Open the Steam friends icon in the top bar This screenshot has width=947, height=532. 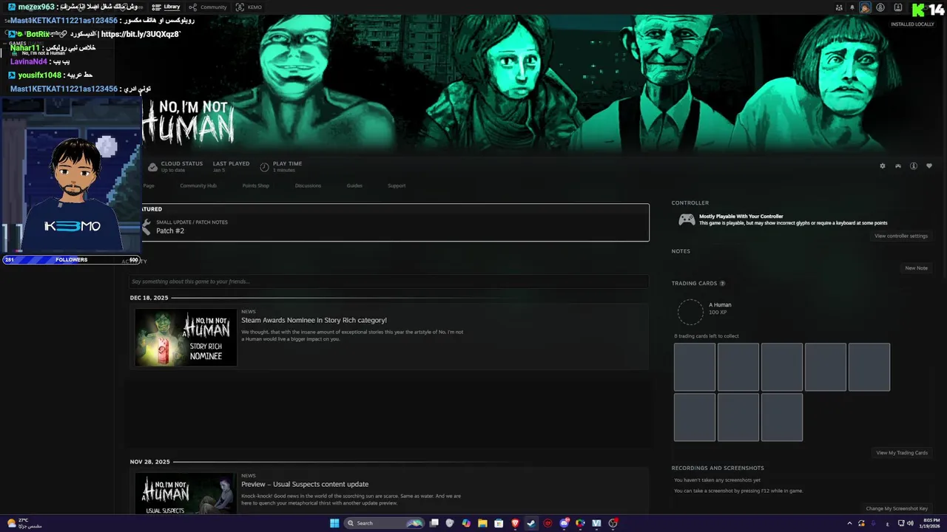pos(839,7)
